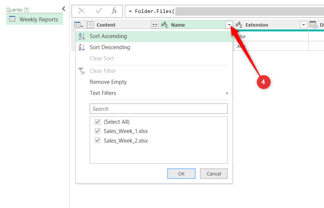The image size is (324, 208).
Task: Collapse the Queries pane chevron
Action: pos(64,8)
